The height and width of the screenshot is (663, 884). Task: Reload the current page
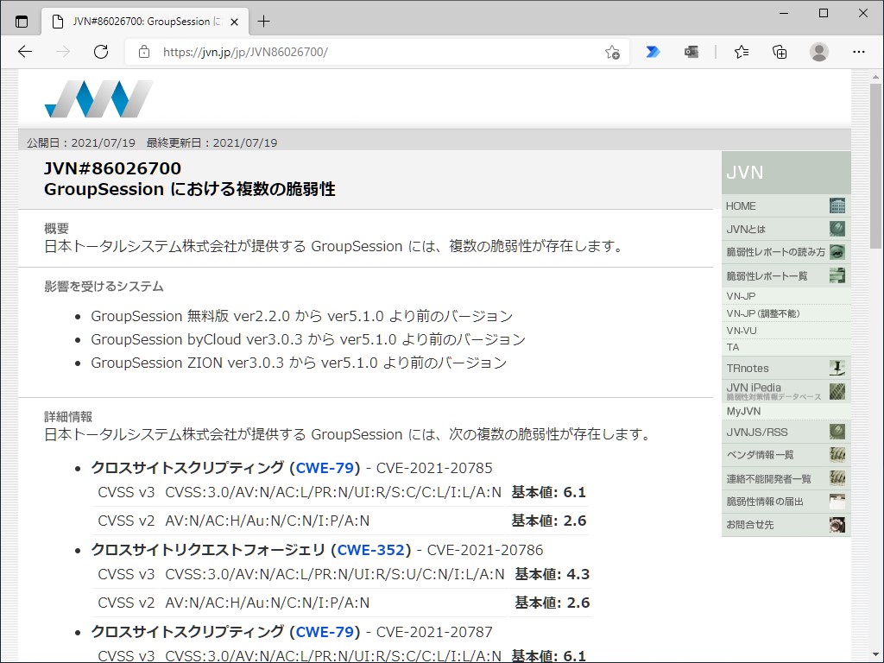(101, 52)
